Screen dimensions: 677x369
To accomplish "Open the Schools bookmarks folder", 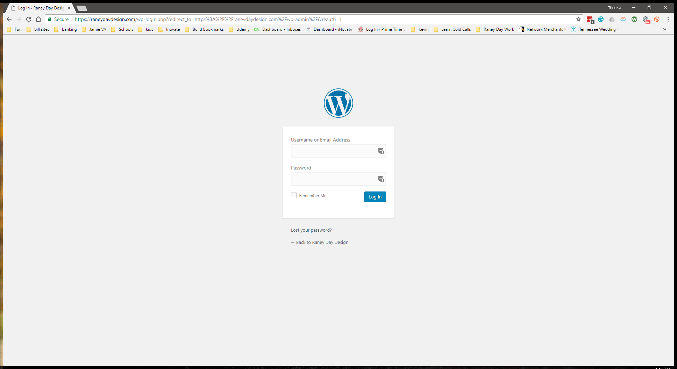I will tap(122, 29).
